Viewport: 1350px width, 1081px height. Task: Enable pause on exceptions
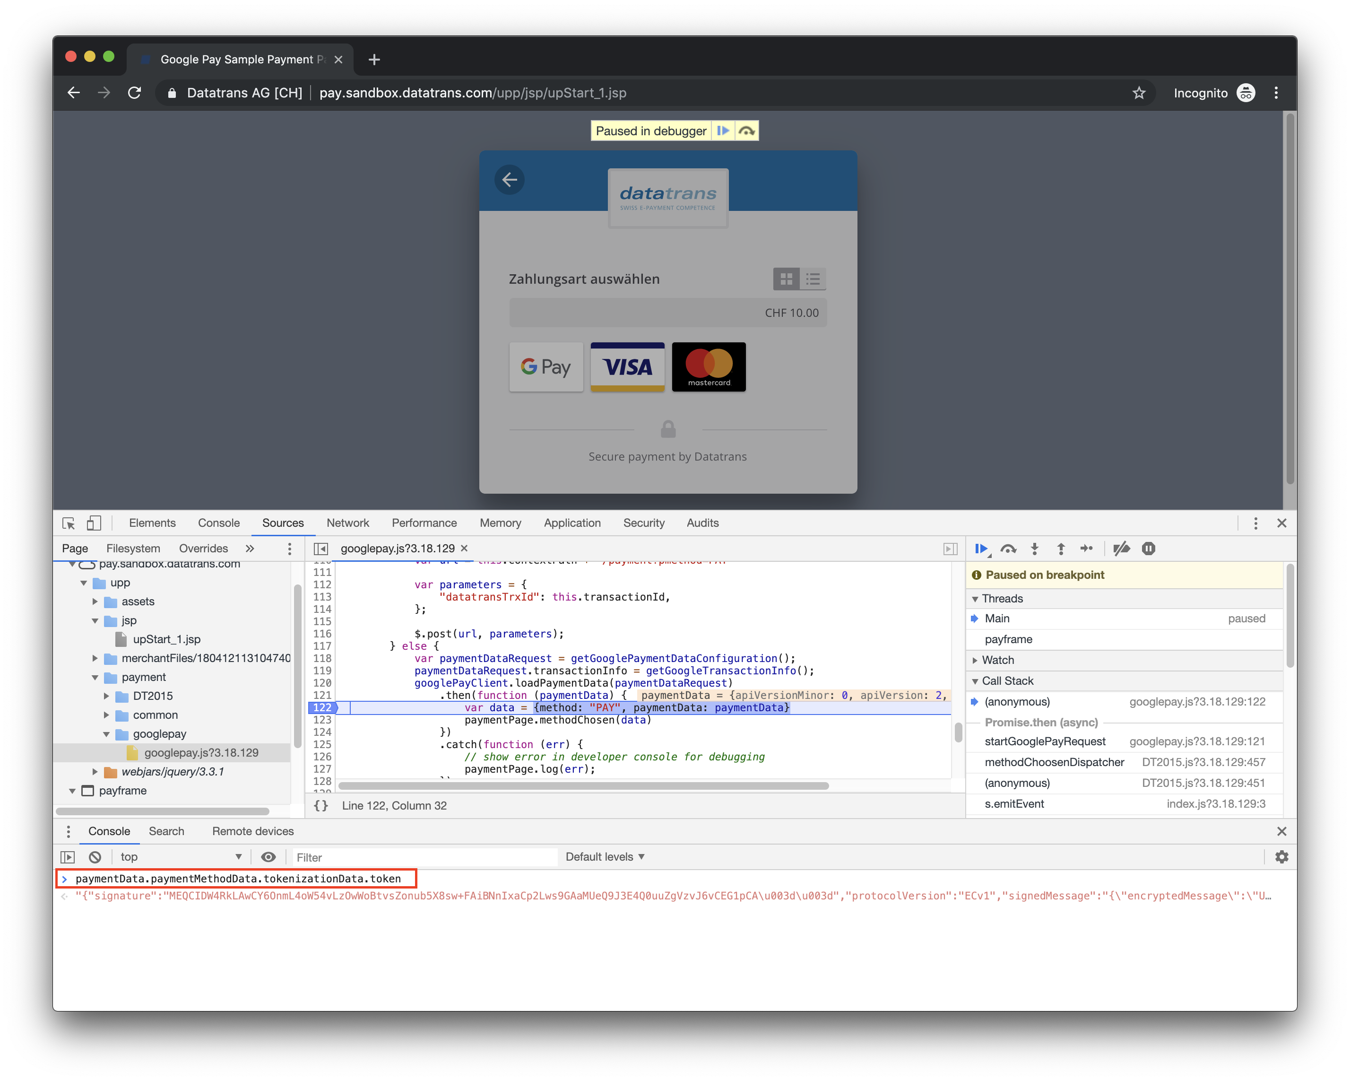click(1149, 548)
